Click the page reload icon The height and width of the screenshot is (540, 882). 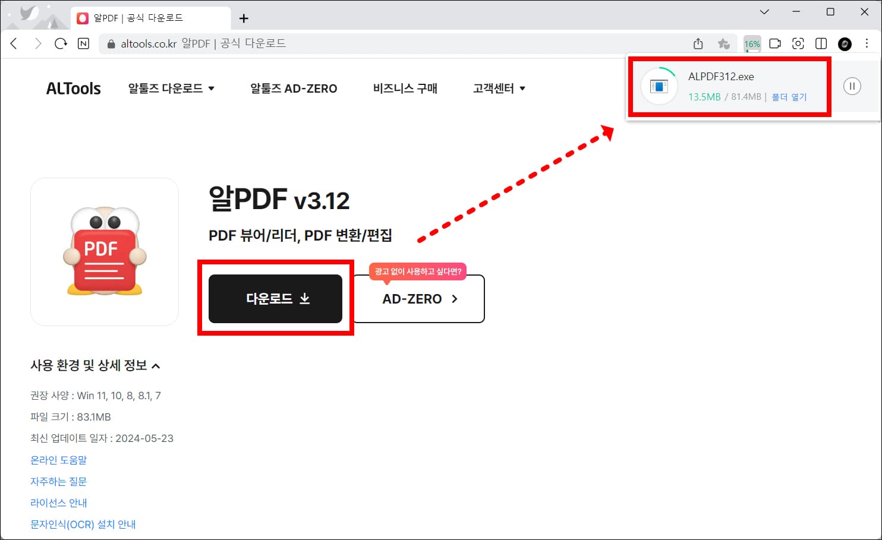click(x=60, y=43)
